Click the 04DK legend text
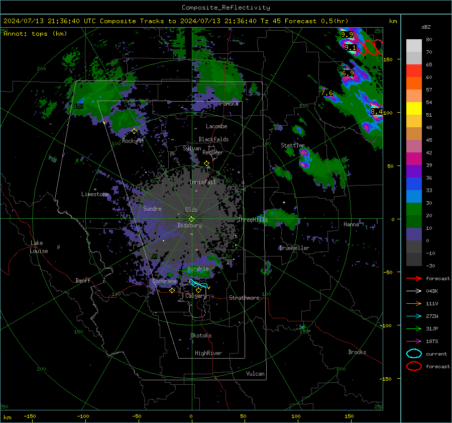This screenshot has width=452, height=423. [432, 291]
